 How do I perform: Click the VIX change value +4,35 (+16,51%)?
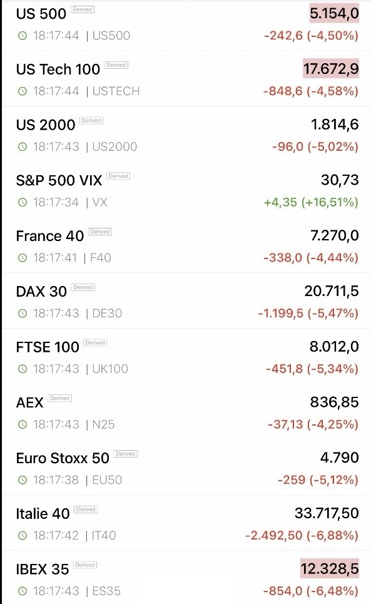click(x=311, y=202)
